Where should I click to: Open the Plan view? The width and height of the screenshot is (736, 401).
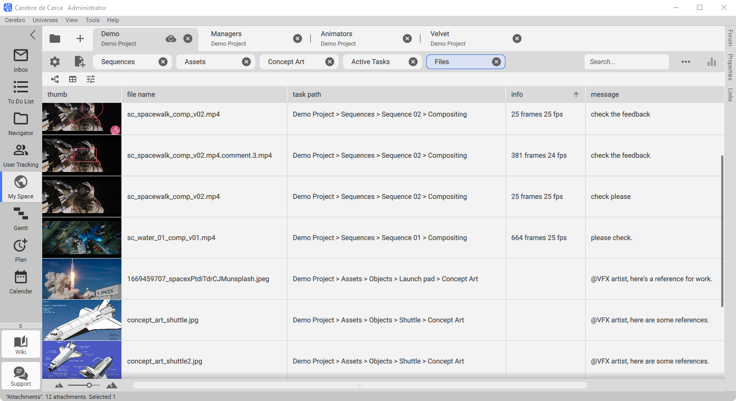tap(21, 250)
